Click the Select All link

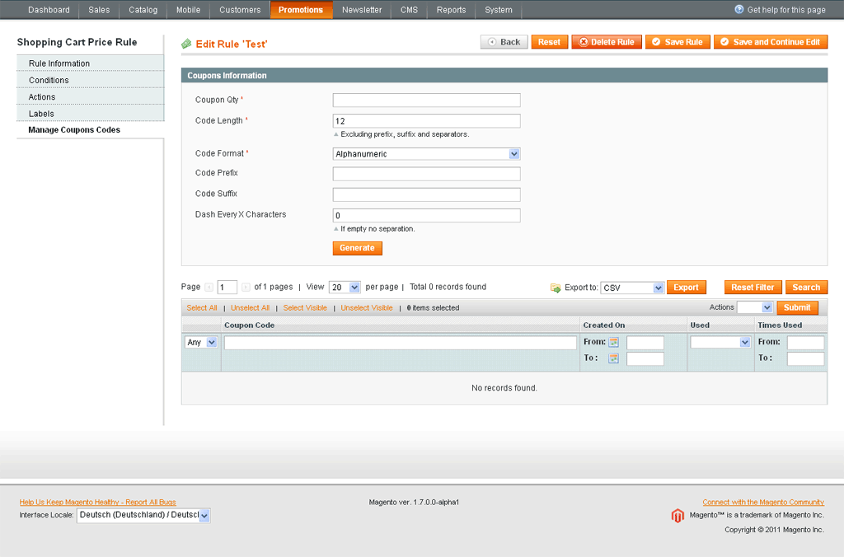202,308
